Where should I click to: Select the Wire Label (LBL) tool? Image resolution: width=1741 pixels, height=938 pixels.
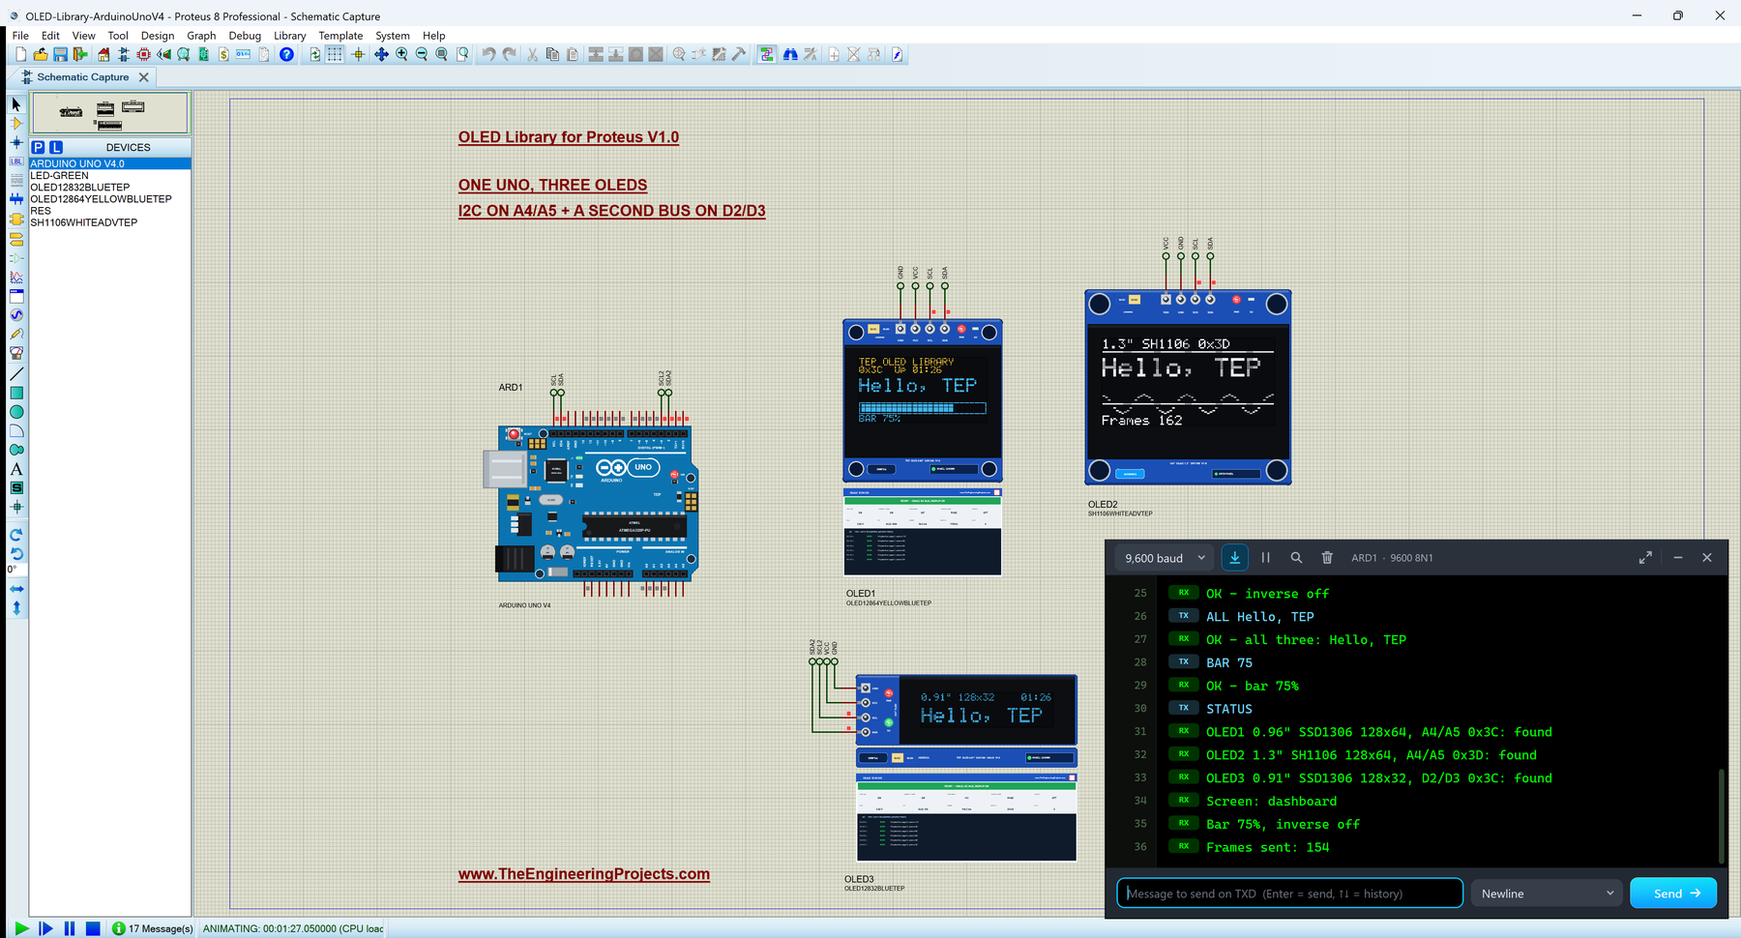click(x=16, y=161)
